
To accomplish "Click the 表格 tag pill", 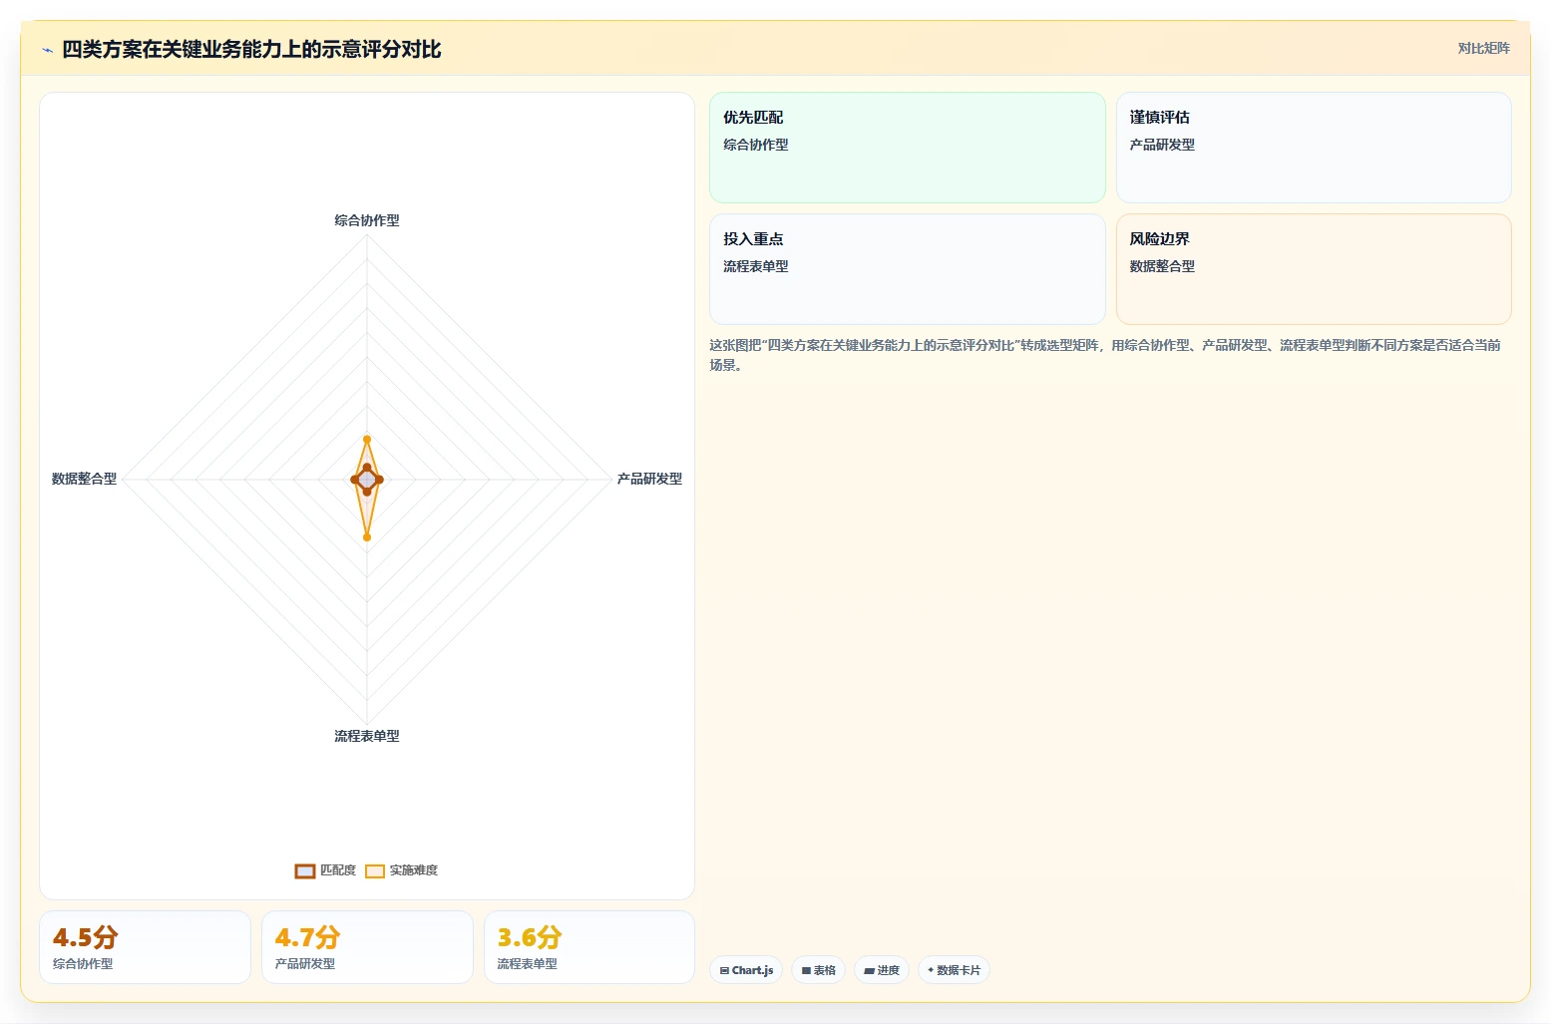I will tap(818, 970).
